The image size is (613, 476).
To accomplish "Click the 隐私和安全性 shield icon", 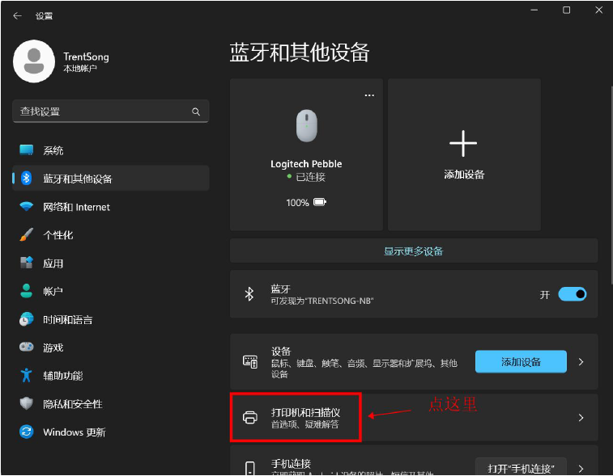I will point(26,403).
